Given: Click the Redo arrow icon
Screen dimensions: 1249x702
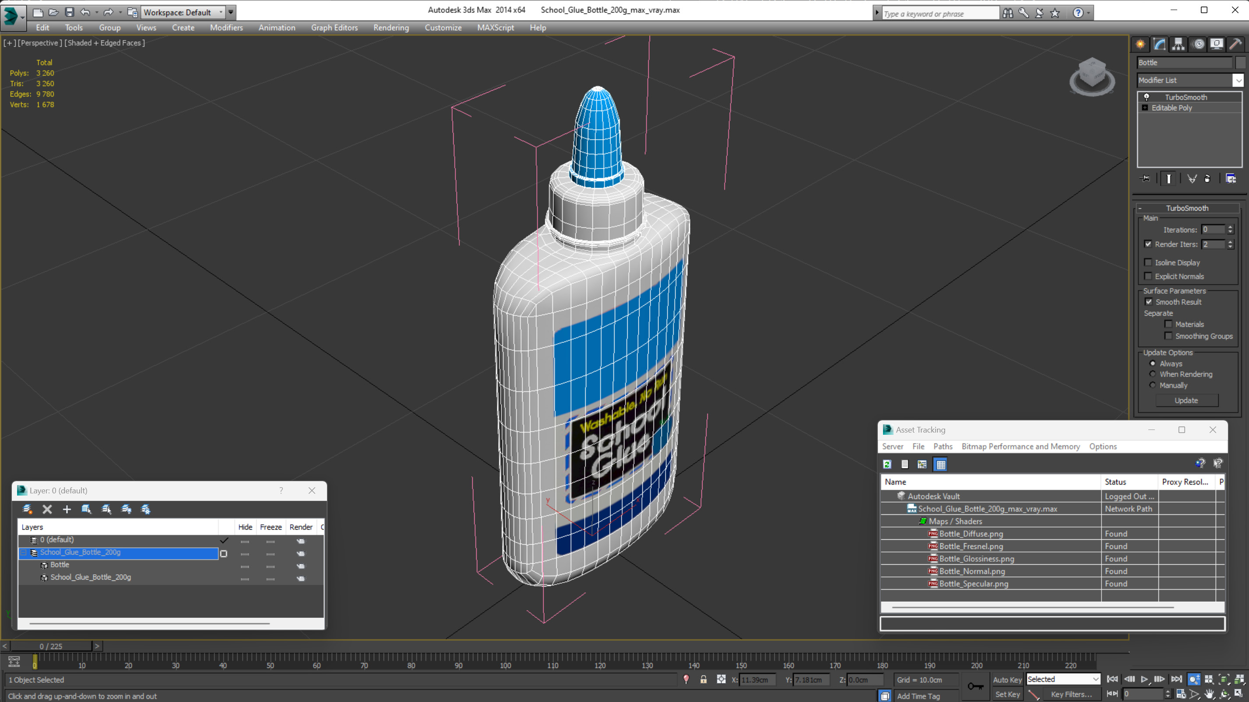Looking at the screenshot, I should [x=108, y=12].
